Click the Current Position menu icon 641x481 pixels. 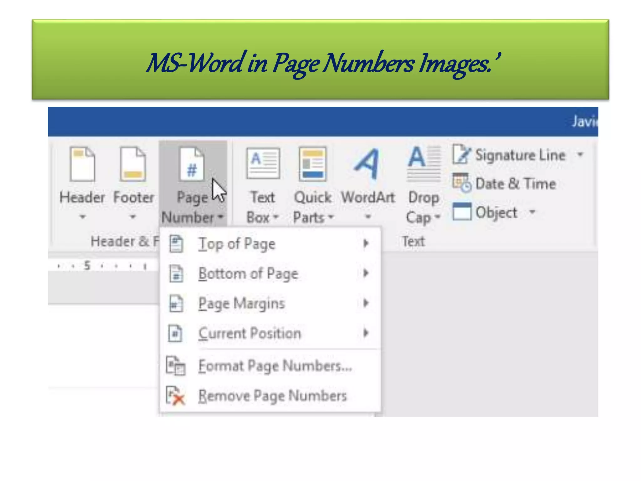point(175,333)
